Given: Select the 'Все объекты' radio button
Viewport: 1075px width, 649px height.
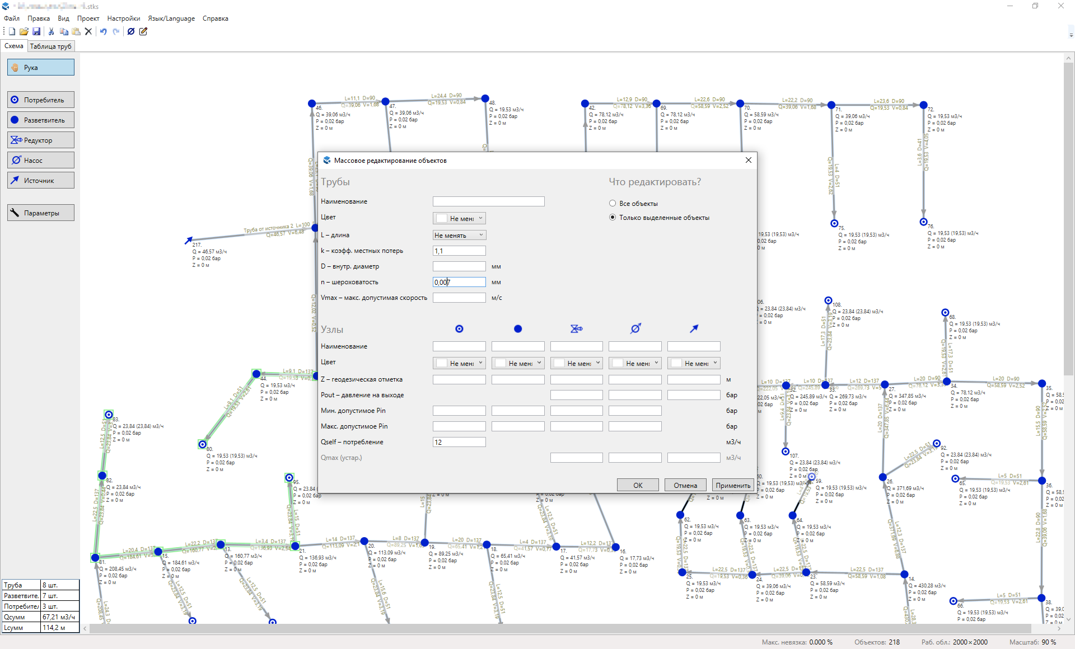Looking at the screenshot, I should 613,204.
